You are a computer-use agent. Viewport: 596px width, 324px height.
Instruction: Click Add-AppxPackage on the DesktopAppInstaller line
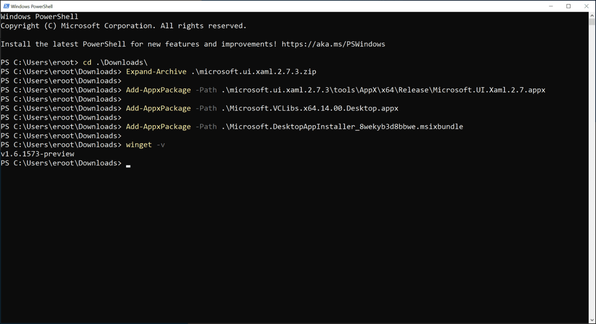click(x=158, y=127)
